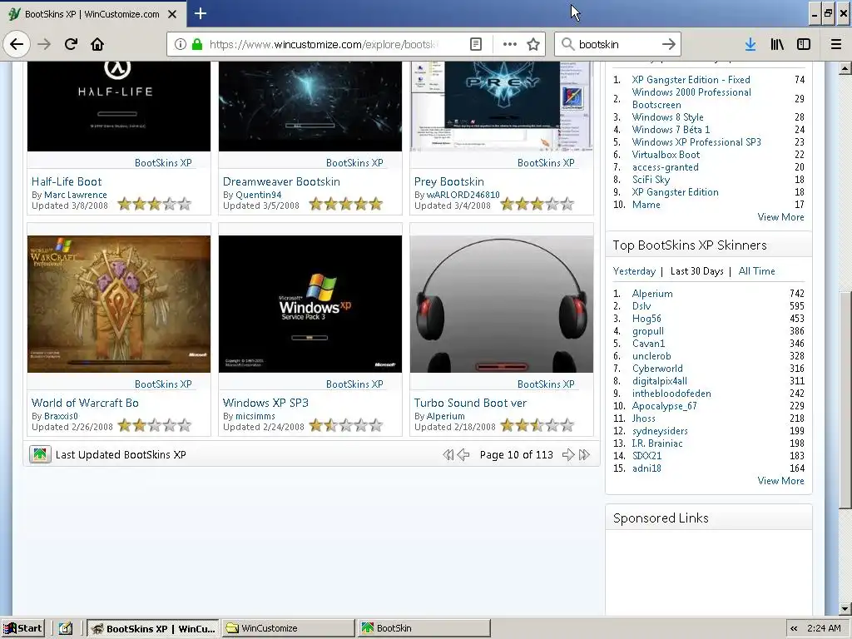The width and height of the screenshot is (852, 639).
Task: Click View More under top downloads list
Action: point(780,217)
